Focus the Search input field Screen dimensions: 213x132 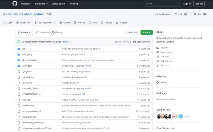tap(163, 4)
